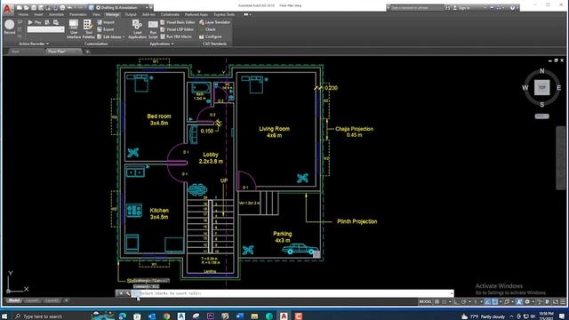The width and height of the screenshot is (569, 320).
Task: Click the Record action macro button
Action: click(10, 27)
